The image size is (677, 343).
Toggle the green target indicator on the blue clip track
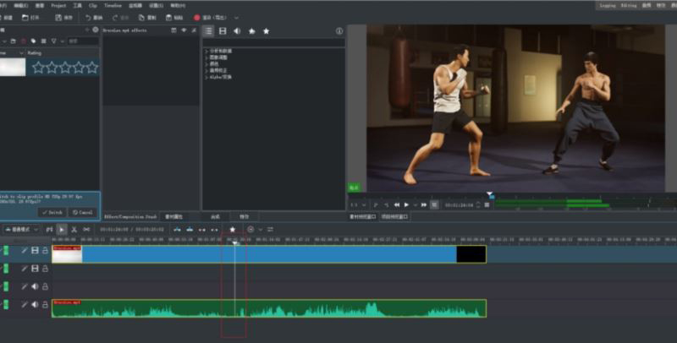click(6, 250)
